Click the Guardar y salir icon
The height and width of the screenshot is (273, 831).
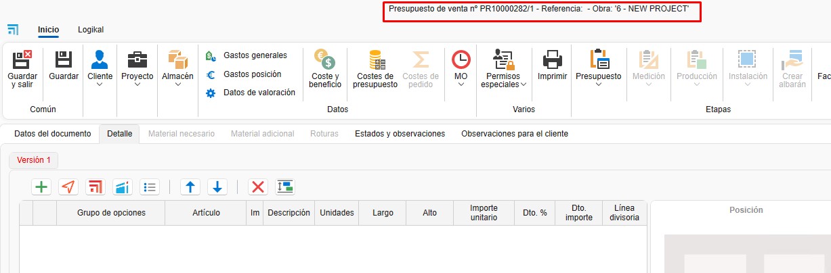[x=22, y=59]
